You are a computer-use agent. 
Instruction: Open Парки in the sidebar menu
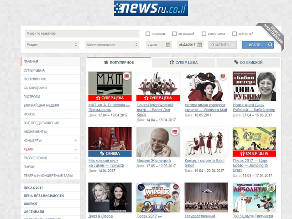pyautogui.click(x=51, y=167)
